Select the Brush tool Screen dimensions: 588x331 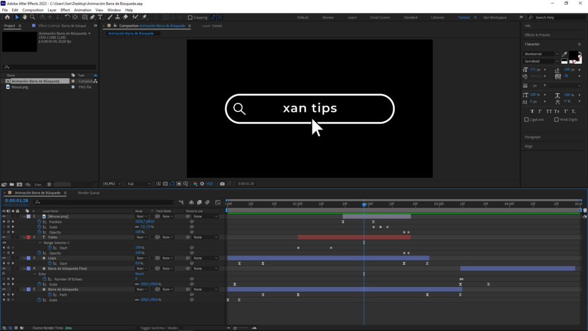(x=110, y=17)
